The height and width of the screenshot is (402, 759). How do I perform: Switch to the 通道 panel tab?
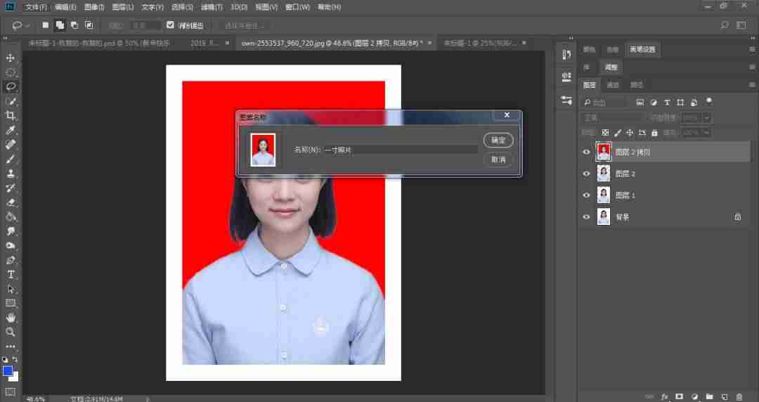[613, 85]
